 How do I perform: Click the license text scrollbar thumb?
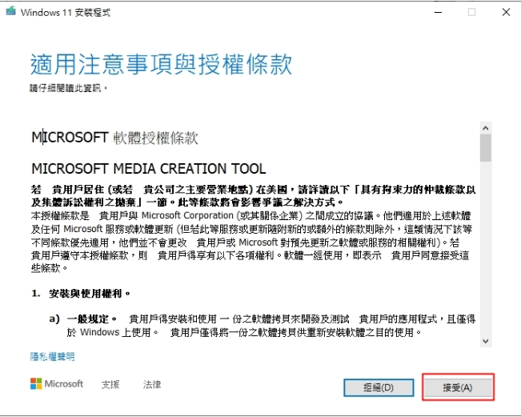tap(486, 148)
